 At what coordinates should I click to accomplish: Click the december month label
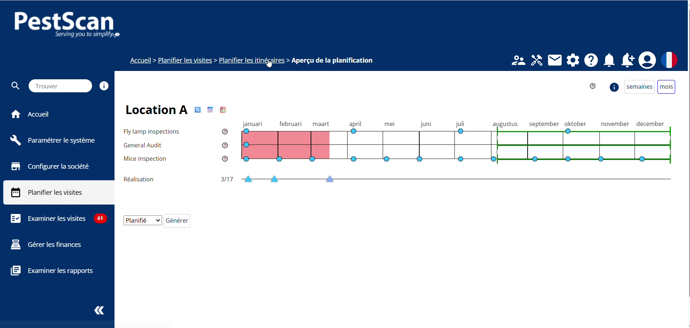[650, 124]
